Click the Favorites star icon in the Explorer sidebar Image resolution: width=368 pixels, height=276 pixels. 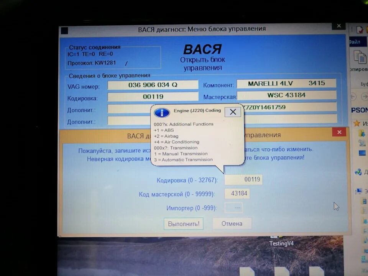(357, 123)
